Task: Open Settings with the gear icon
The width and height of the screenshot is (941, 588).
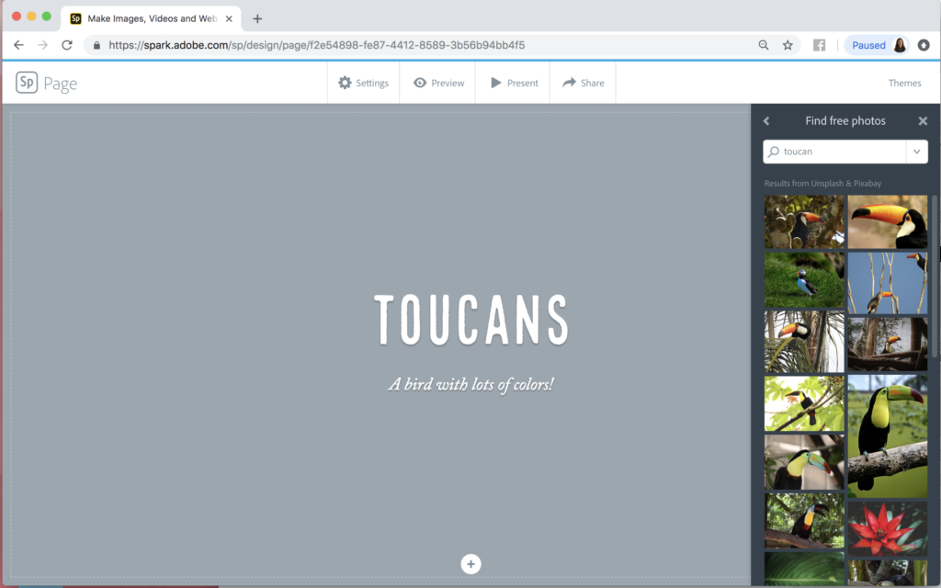Action: [345, 83]
